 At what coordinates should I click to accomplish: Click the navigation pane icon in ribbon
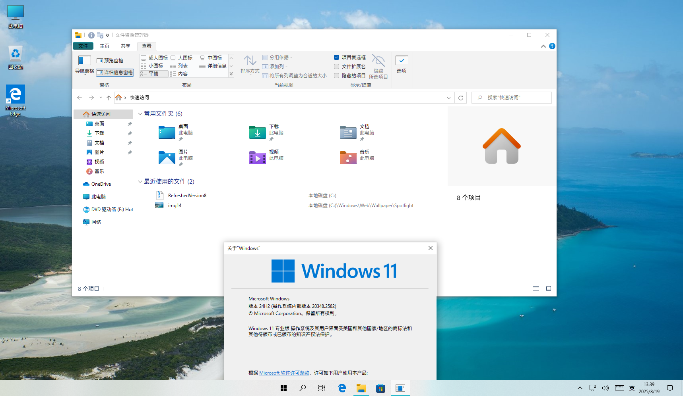[84, 61]
